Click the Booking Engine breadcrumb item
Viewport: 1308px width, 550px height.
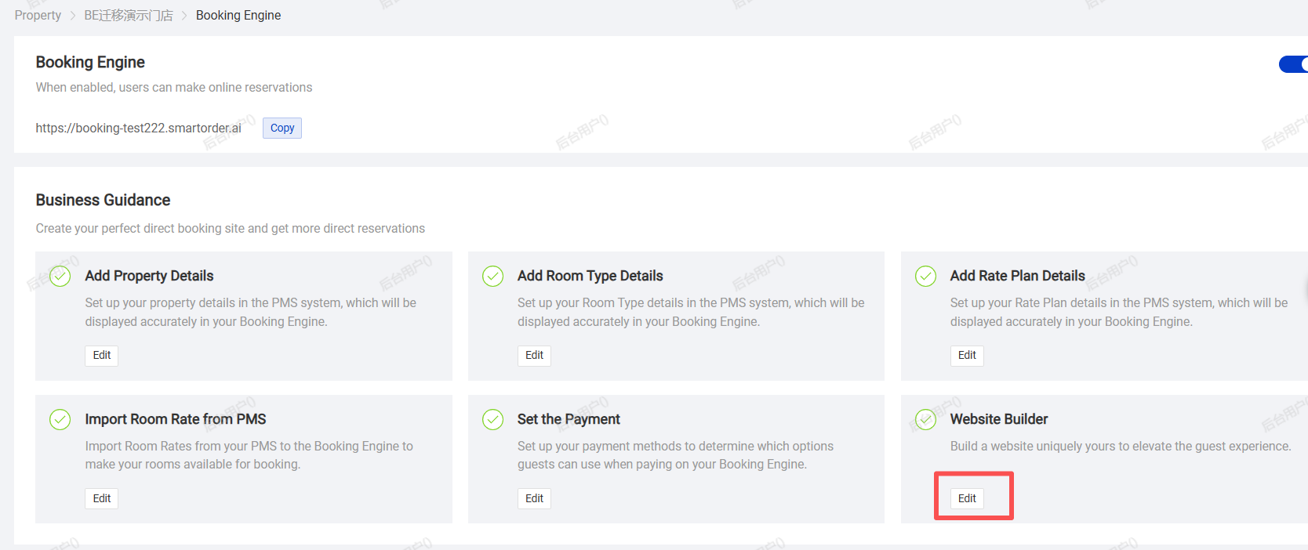[238, 16]
